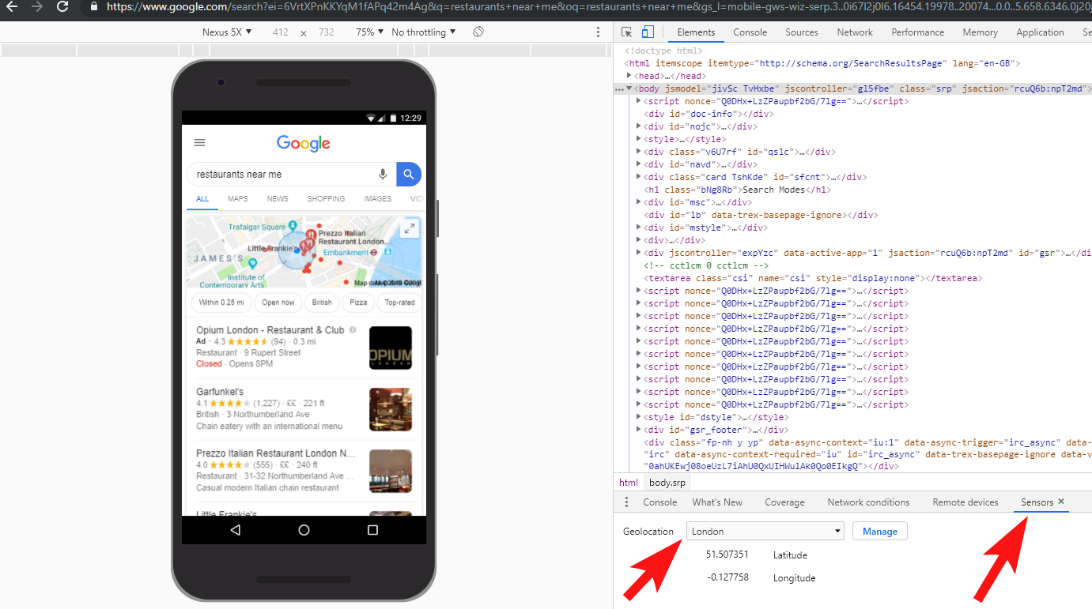This screenshot has height=609, width=1092.
Task: Tap the Android back navigation button
Action: pyautogui.click(x=235, y=530)
